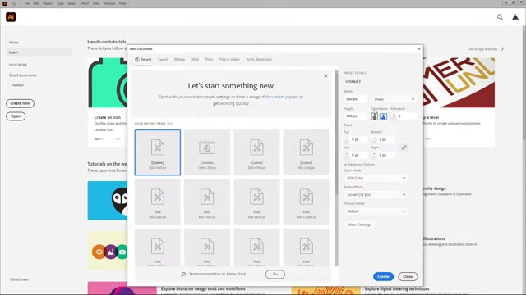Click the Illustrator Ai logo
The width and height of the screenshot is (526, 295).
11,17
